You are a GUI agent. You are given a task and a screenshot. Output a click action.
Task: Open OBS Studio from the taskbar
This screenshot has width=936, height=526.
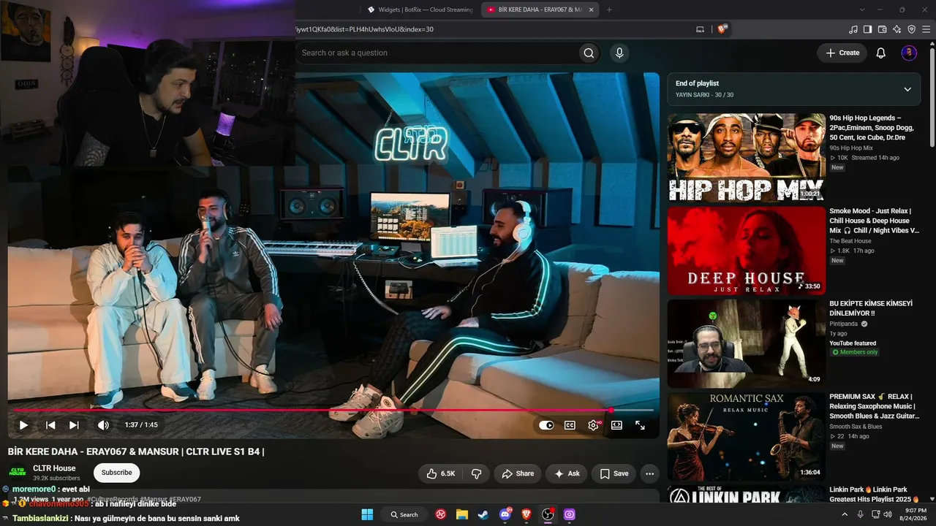point(548,514)
